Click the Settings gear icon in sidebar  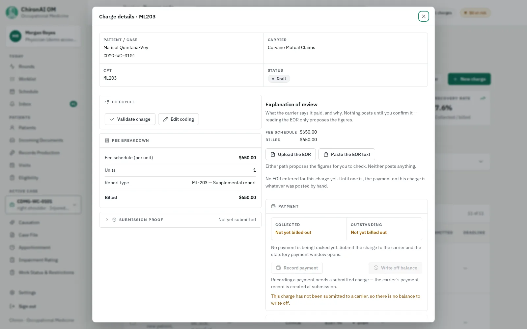[12, 292]
